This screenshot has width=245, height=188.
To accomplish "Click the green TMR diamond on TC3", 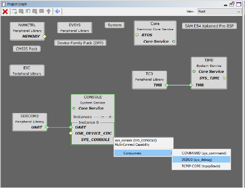I will [166, 85].
